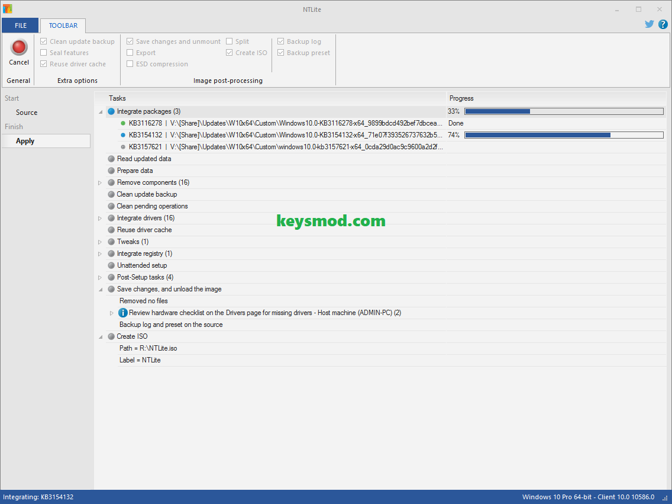This screenshot has width=672, height=504.
Task: Click Done status of KB3116278
Action: point(455,123)
